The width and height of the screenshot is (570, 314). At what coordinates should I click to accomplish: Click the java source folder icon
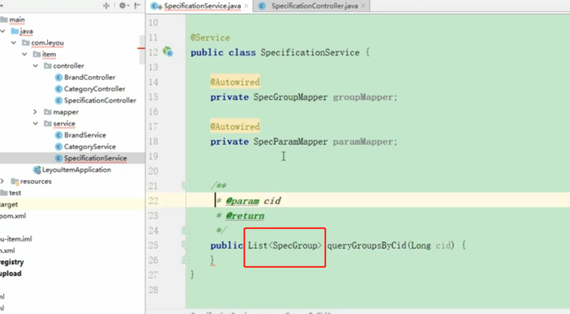click(x=15, y=31)
